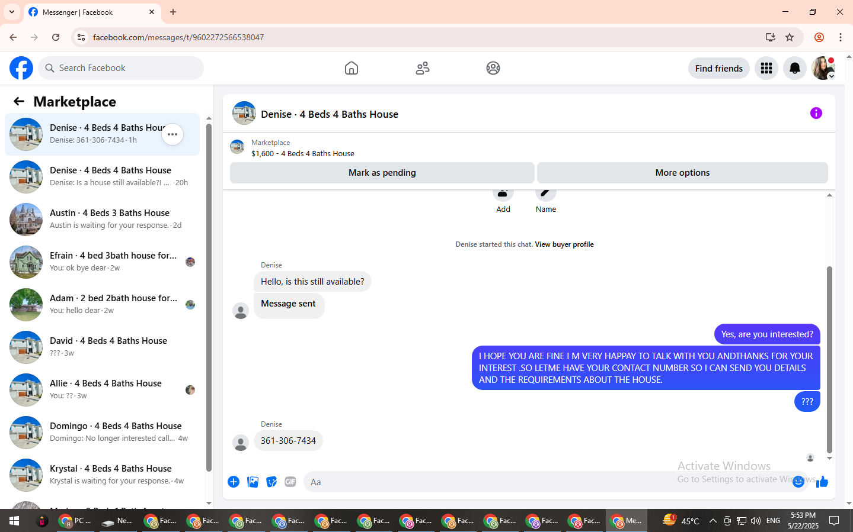Click the Add people icon in the chat
Screen dimensions: 853x532
click(x=503, y=194)
